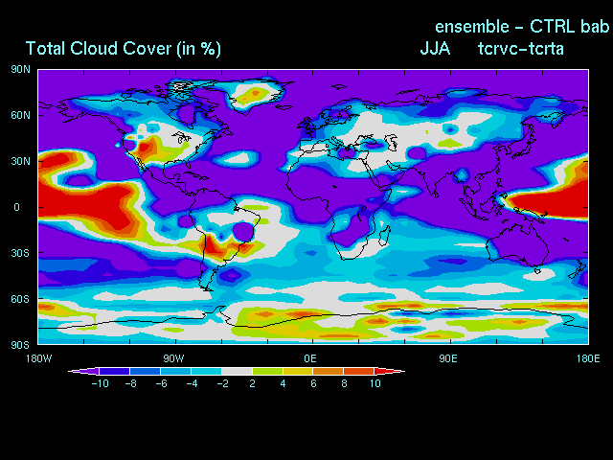Select the cyan colorbar segment between -4 and -2
The image size is (613, 460).
[x=206, y=370]
